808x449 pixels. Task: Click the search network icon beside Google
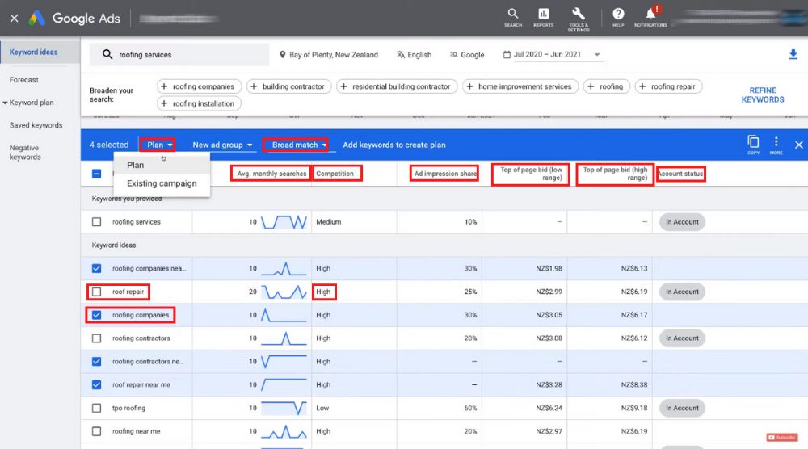pyautogui.click(x=453, y=55)
